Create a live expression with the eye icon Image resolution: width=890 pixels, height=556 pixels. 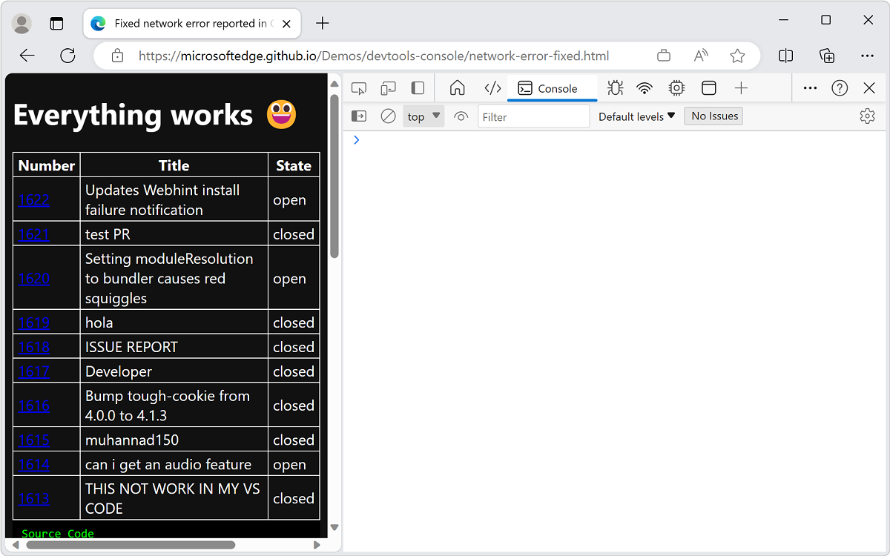pos(461,116)
